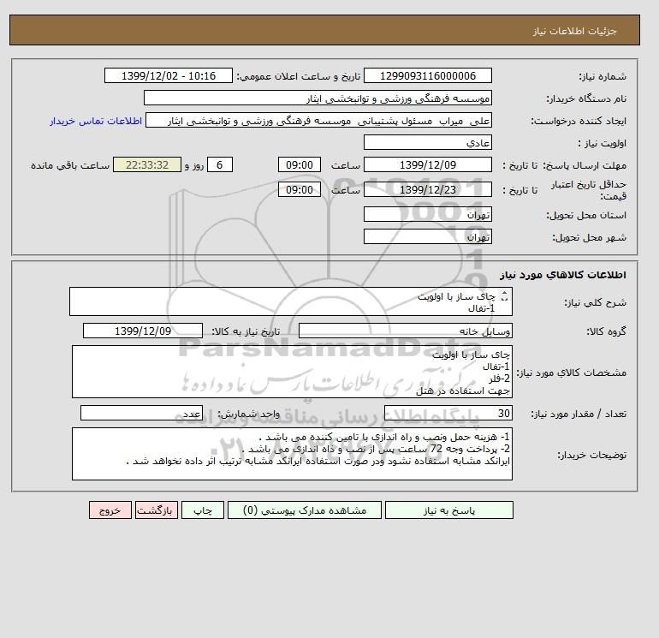Click the نام دستگاه خریدار field
The width and height of the screenshot is (659, 638).
tap(318, 98)
